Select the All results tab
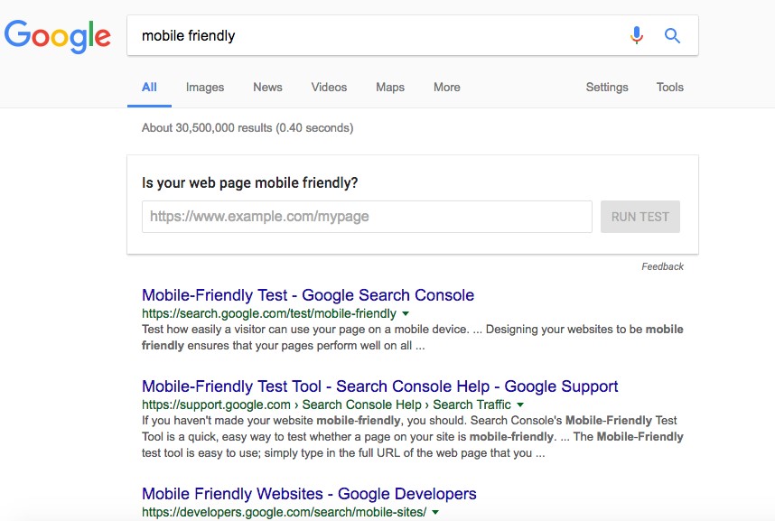This screenshot has width=775, height=521. pyautogui.click(x=149, y=88)
